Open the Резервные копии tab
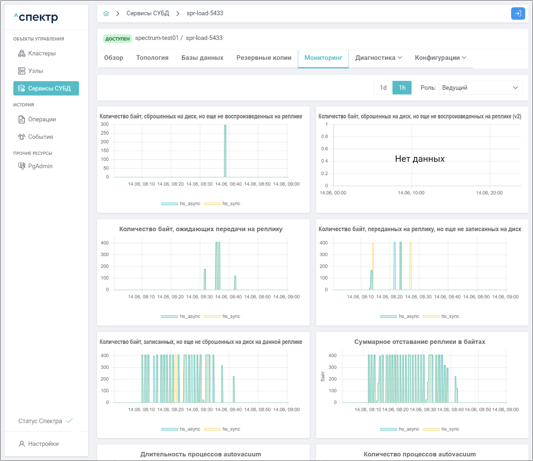The width and height of the screenshot is (533, 461). tap(264, 58)
